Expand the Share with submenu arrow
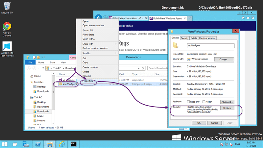 tap(116, 44)
